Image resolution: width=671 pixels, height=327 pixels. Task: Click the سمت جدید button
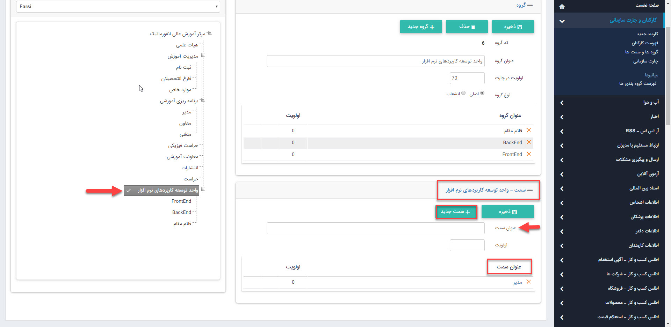tap(456, 211)
